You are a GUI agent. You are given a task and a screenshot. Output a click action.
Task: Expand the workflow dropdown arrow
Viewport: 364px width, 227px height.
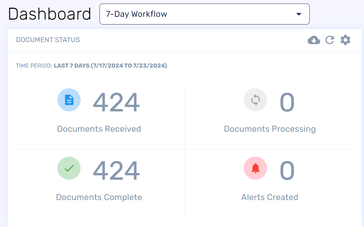tap(298, 14)
